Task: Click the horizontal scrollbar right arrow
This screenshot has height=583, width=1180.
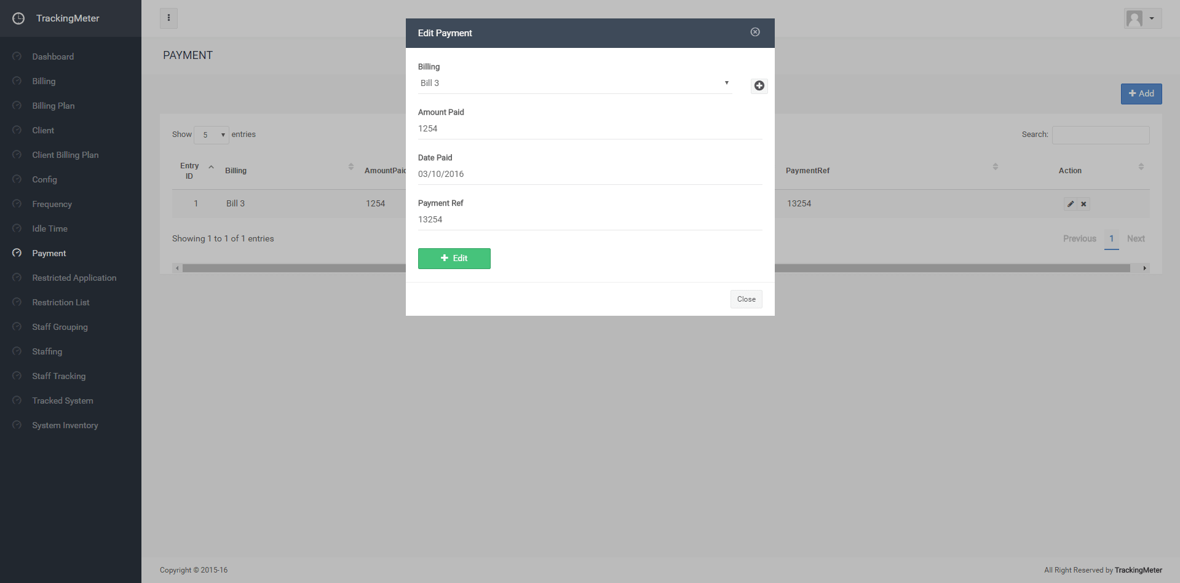Action: point(1144,268)
